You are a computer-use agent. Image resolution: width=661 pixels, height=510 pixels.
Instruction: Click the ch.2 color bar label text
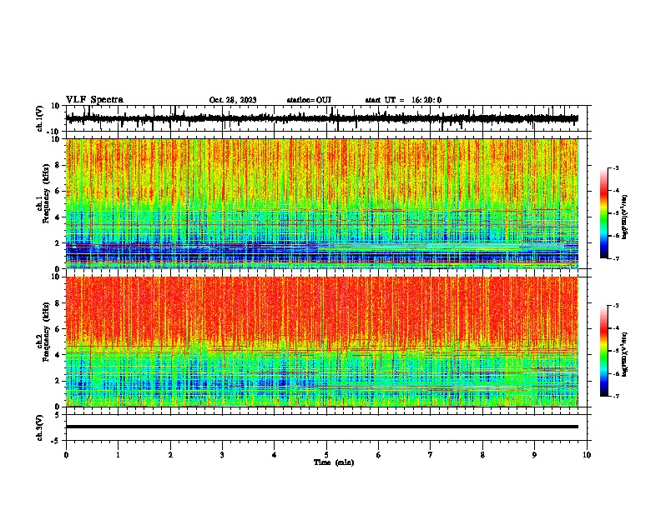pyautogui.click(x=624, y=354)
